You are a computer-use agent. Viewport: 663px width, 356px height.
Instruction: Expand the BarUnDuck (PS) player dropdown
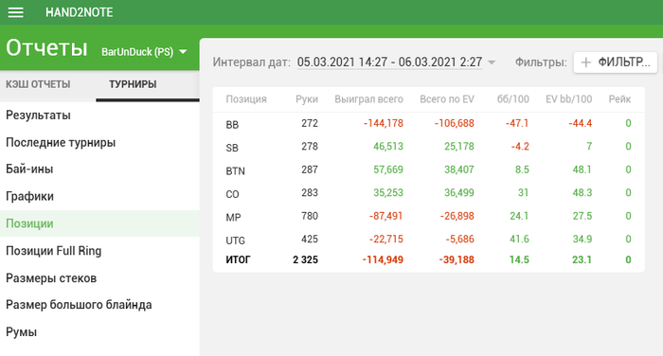tap(144, 52)
